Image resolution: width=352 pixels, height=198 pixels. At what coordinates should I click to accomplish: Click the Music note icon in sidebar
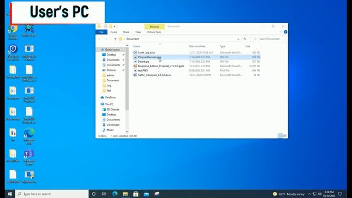(104, 130)
